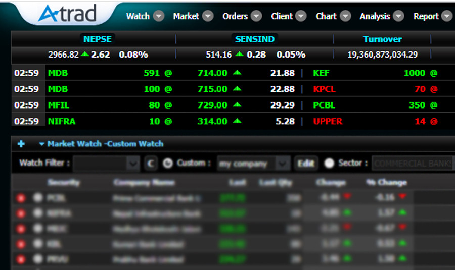This screenshot has width=455, height=270.
Task: Select the Sector radio button
Action: 329,163
